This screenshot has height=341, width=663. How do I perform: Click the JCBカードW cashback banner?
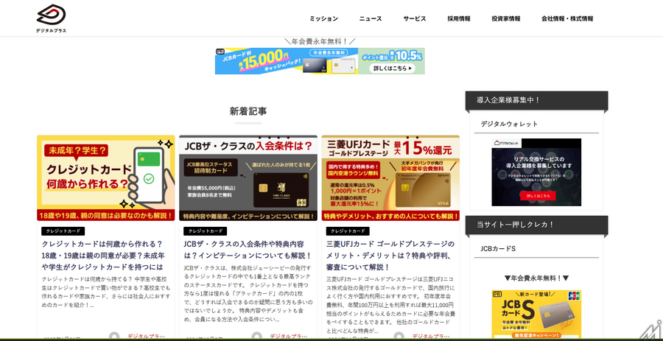point(320,61)
